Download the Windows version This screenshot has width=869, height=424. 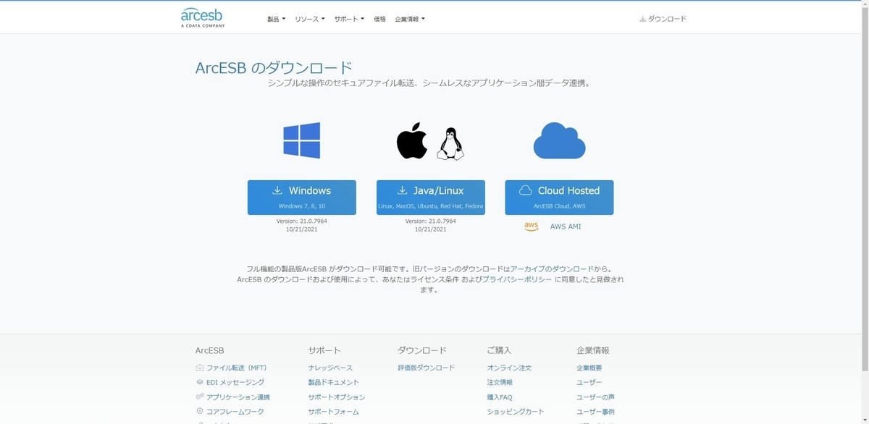302,198
